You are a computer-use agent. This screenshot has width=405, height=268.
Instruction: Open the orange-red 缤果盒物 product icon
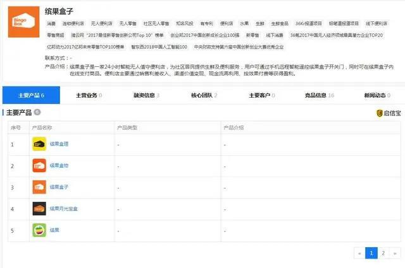coord(39,166)
